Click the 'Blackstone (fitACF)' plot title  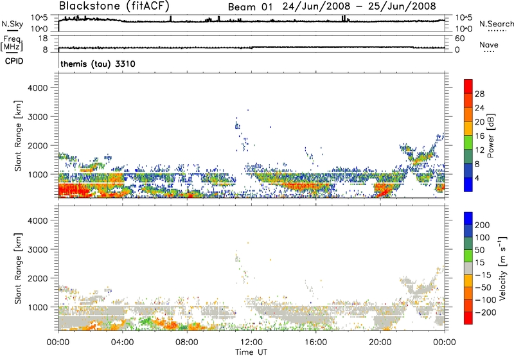point(114,6)
